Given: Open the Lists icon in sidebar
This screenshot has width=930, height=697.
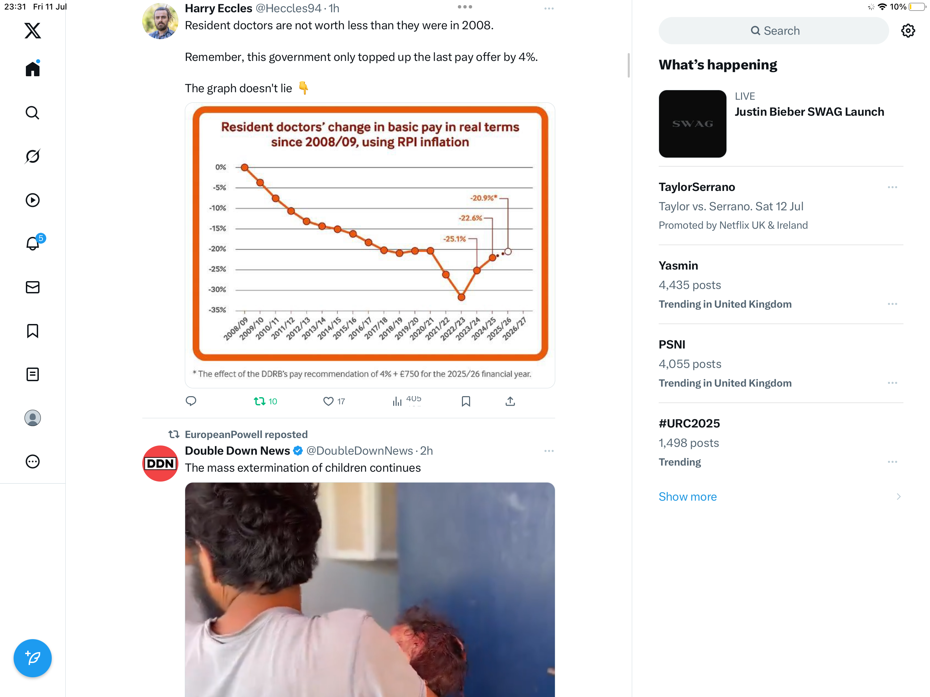Looking at the screenshot, I should 32,374.
